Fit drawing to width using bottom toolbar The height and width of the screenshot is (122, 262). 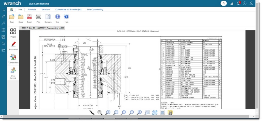[132, 112]
